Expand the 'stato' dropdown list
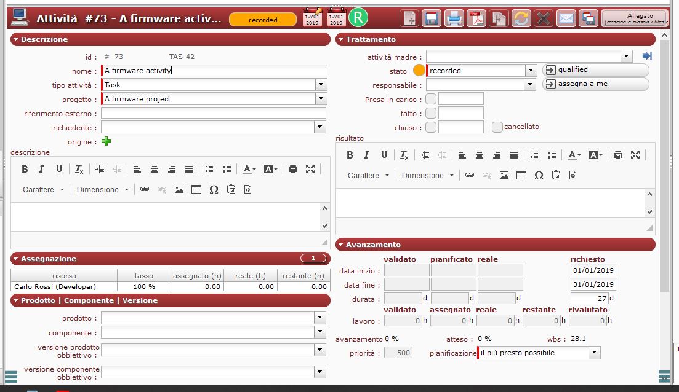The image size is (679, 392). 531,71
